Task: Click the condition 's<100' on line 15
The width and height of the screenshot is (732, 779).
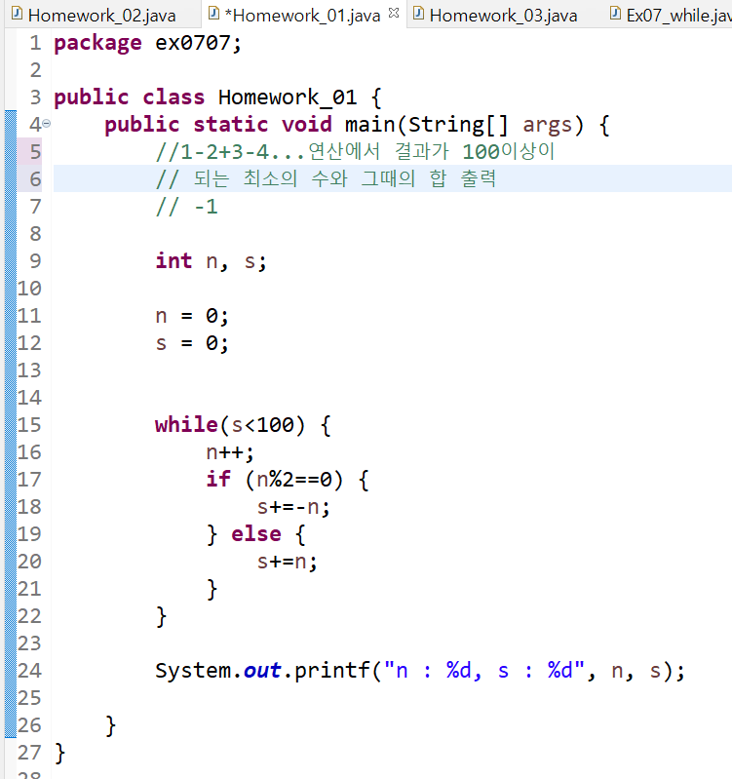Action: pos(263,425)
